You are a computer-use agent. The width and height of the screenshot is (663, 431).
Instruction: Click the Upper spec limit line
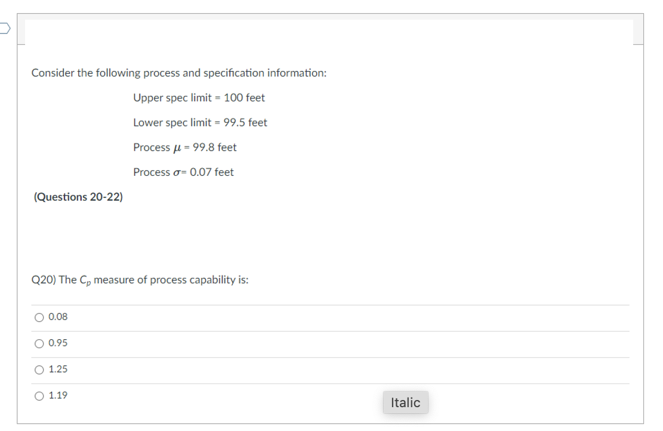coord(199,98)
